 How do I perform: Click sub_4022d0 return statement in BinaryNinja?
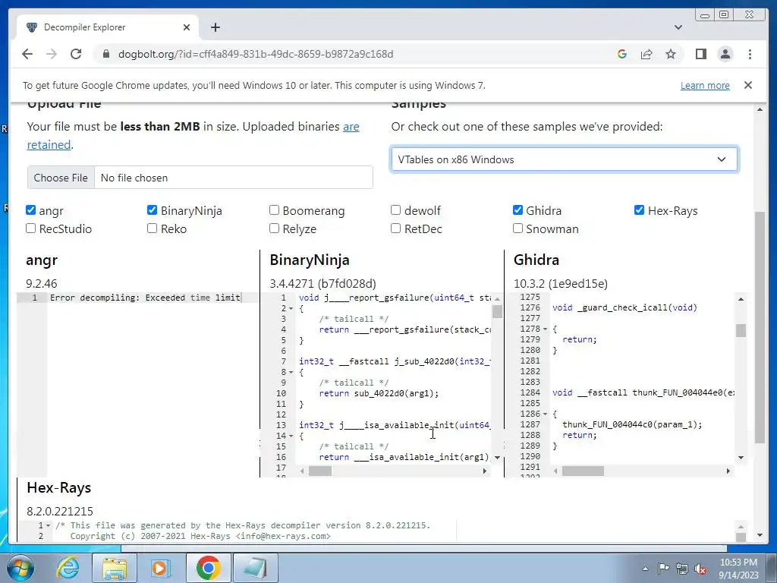pos(379,393)
